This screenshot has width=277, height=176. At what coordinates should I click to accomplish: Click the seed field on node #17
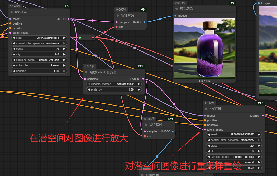234,134
